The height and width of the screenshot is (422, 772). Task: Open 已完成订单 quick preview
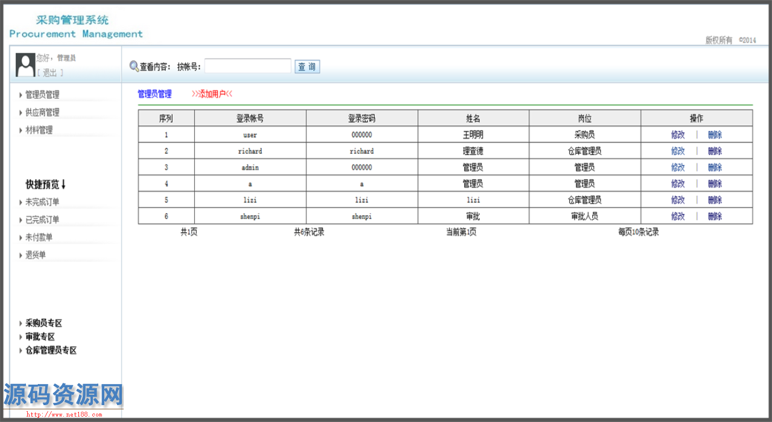(x=42, y=220)
